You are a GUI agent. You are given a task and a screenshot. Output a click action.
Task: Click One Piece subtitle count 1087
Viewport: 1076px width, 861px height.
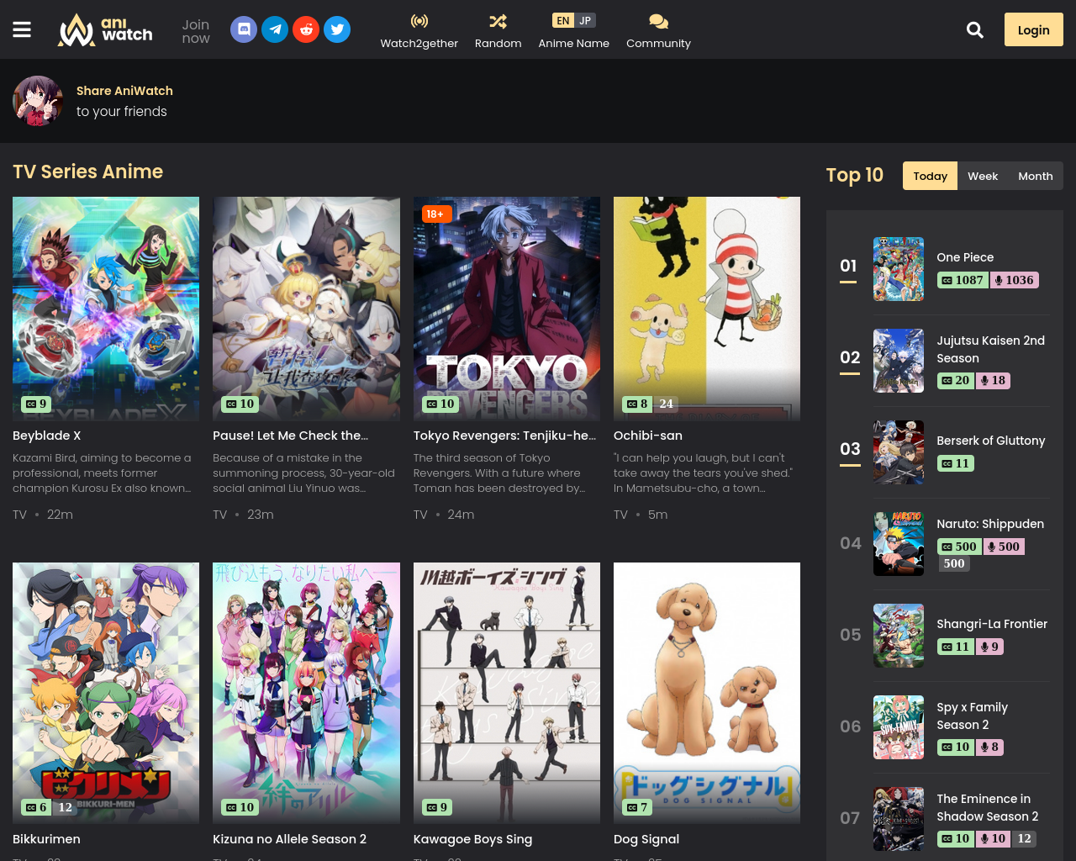coord(963,280)
